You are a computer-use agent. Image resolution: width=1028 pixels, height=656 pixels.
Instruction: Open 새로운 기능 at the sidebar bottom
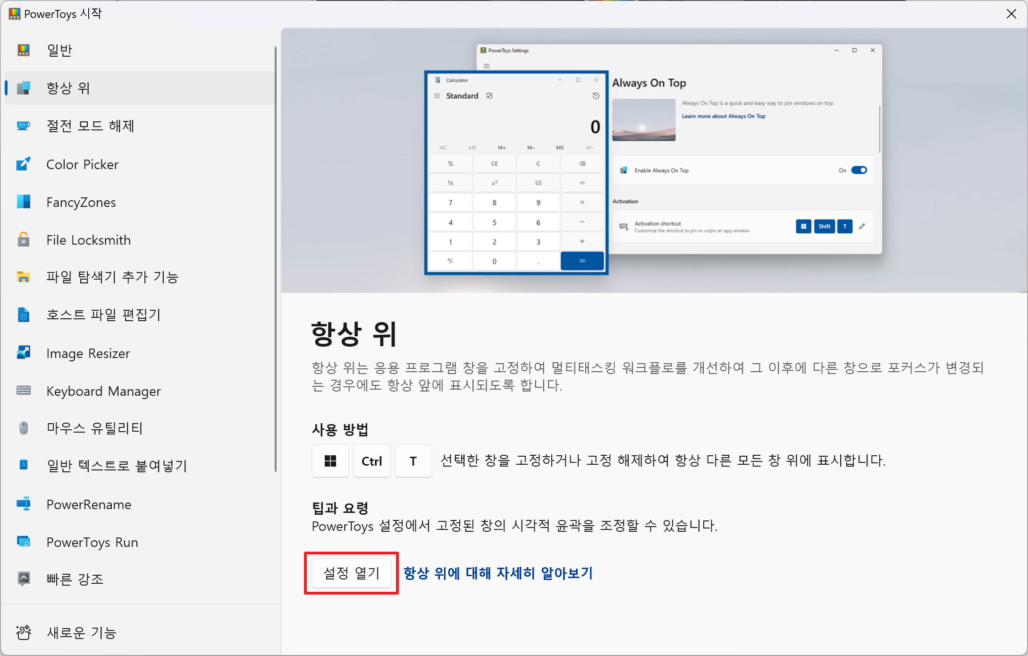(x=81, y=632)
